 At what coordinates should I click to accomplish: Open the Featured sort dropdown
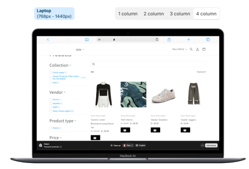[x=201, y=72]
